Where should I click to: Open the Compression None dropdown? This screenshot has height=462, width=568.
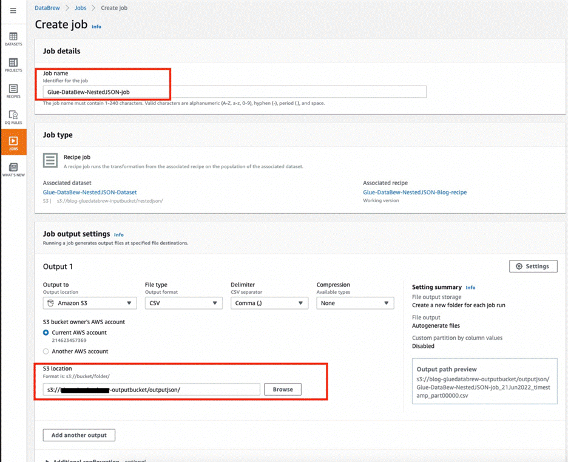click(x=355, y=304)
